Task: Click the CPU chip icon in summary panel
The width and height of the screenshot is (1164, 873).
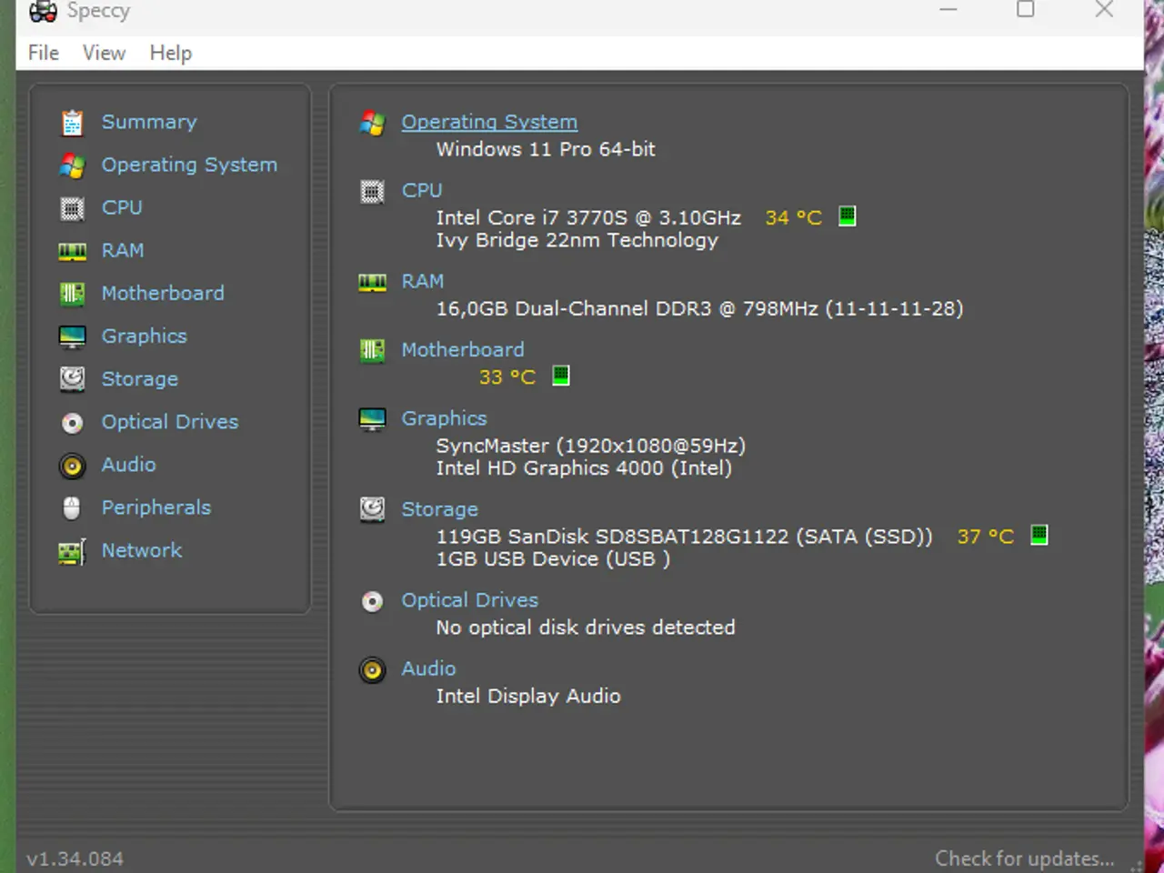Action: point(372,191)
